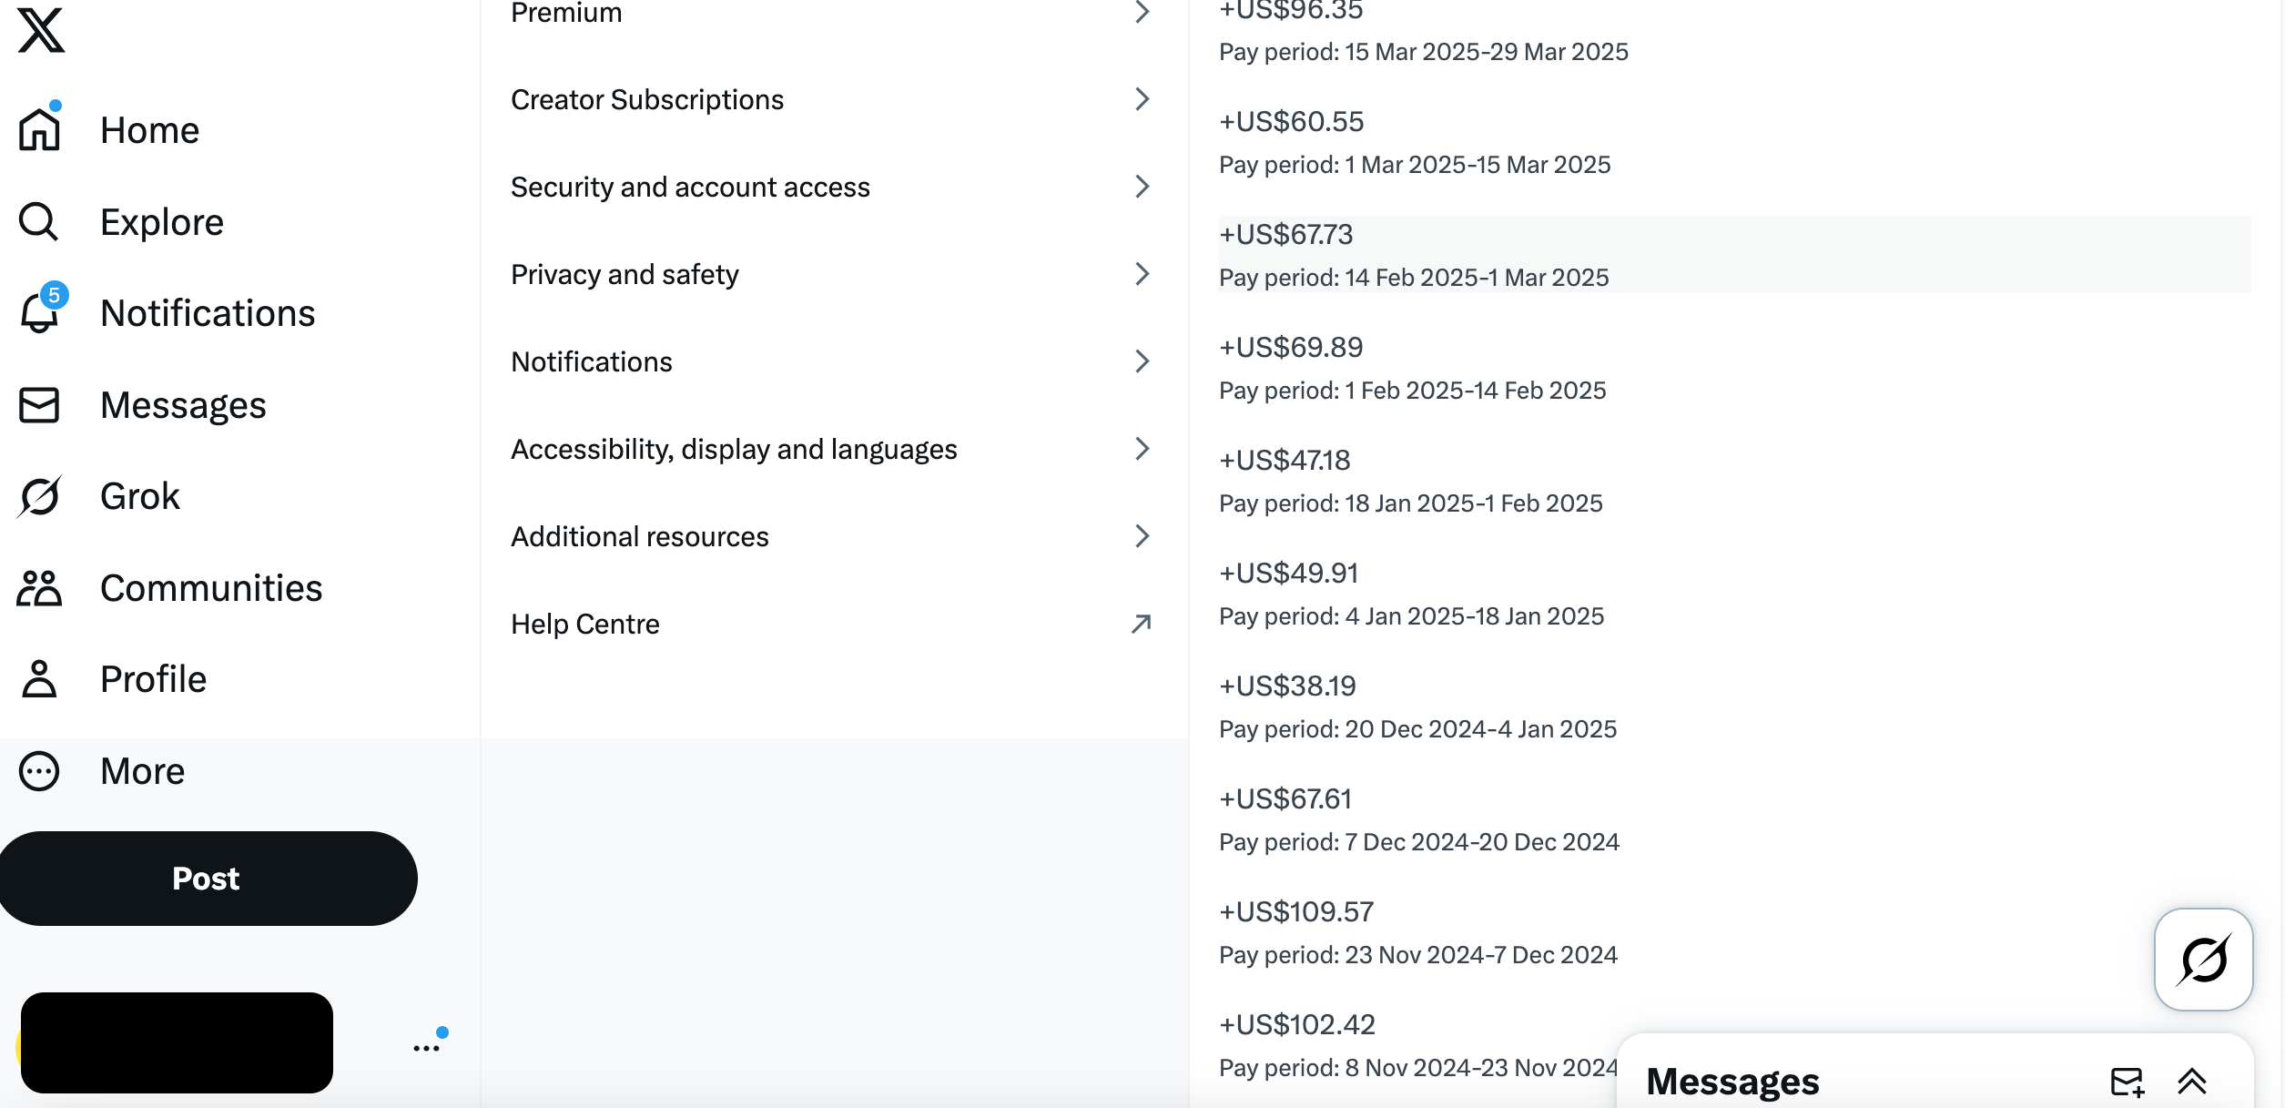Screen dimensions: 2285x1108
Task: Expand the Messages drawer with double chevron
Action: point(2191,1082)
